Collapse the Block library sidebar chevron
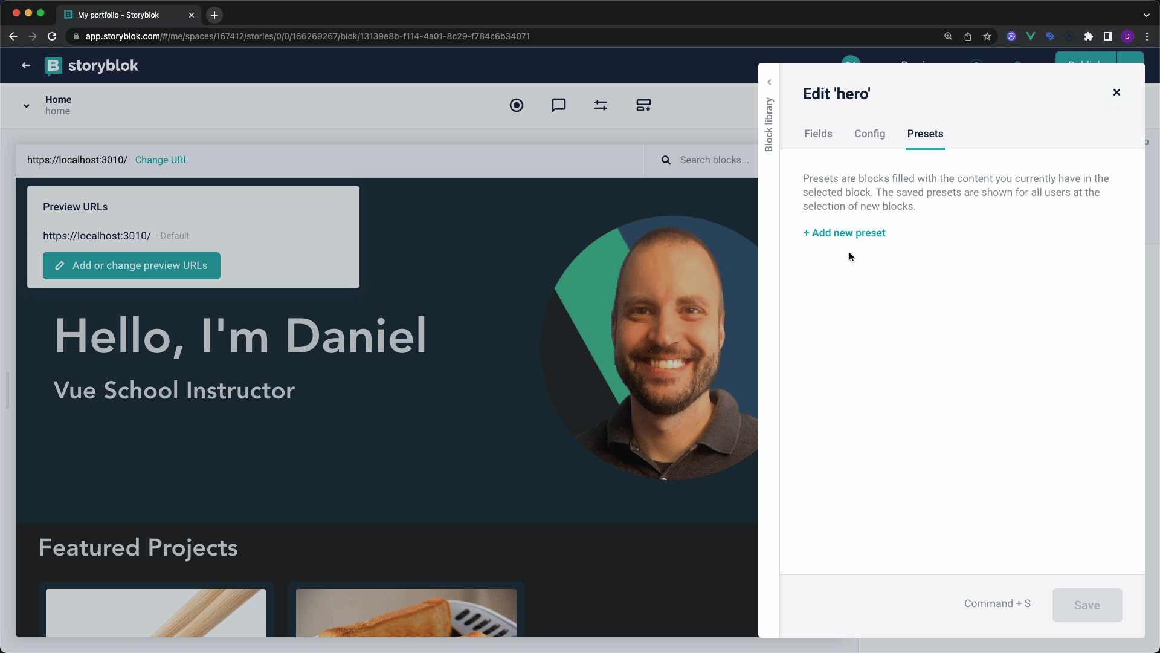This screenshot has width=1160, height=653. coord(769,82)
